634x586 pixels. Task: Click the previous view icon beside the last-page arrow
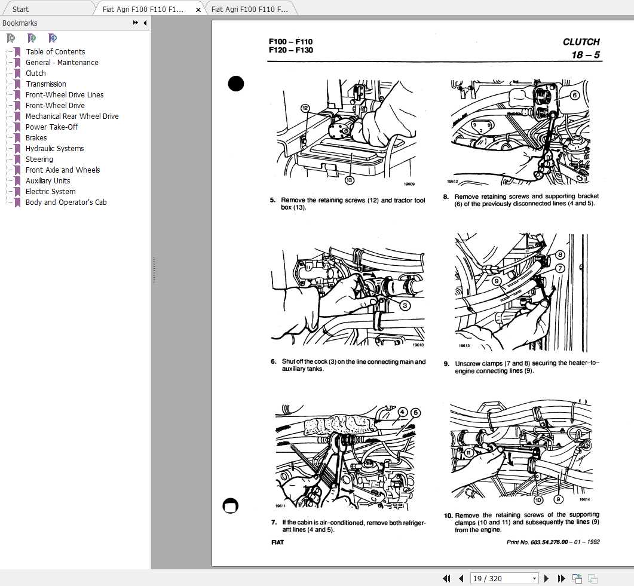pyautogui.click(x=577, y=578)
